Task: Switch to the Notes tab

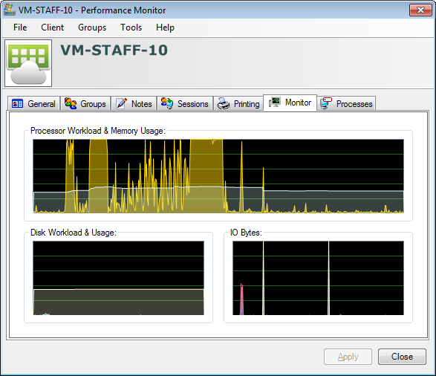Action: click(134, 104)
